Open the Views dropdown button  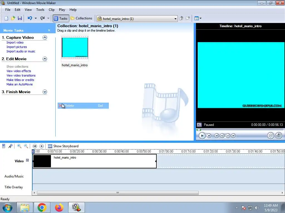[x=198, y=18]
